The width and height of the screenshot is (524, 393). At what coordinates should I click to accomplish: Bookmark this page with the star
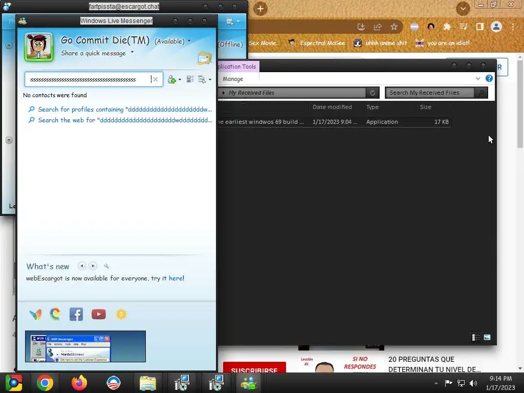(394, 27)
